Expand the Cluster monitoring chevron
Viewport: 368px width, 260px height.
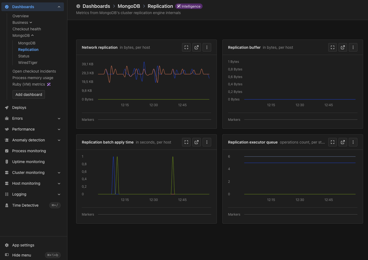[x=59, y=173]
